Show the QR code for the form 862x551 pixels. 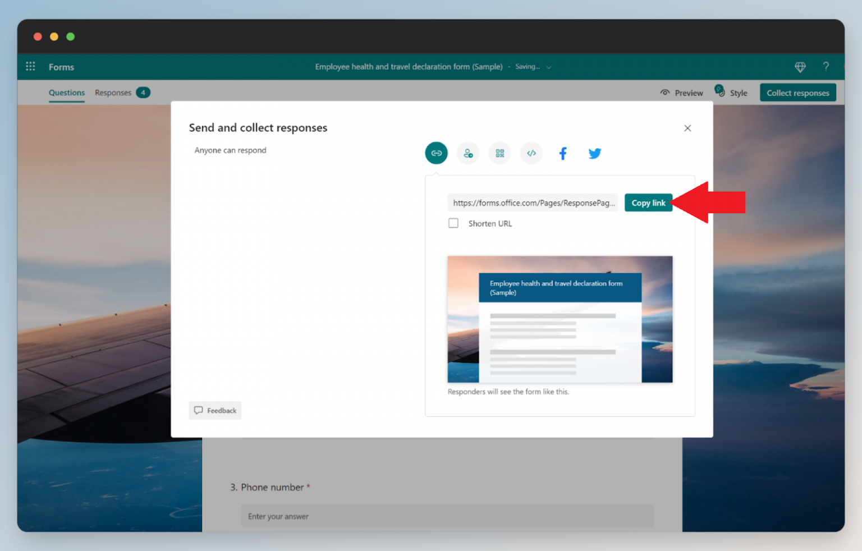499,153
